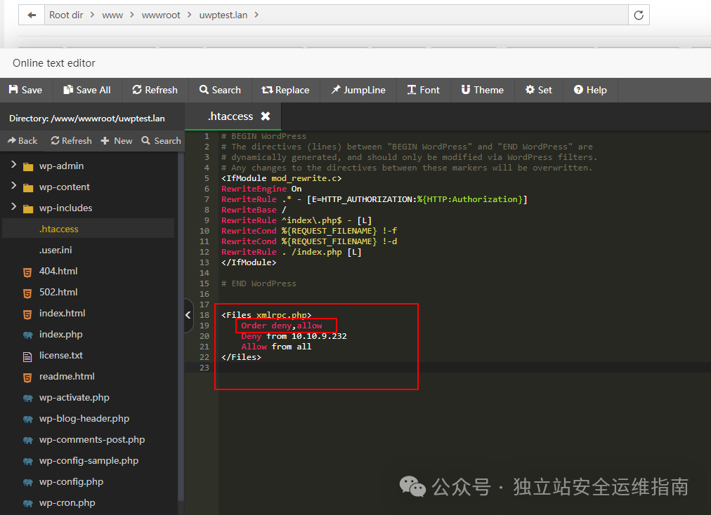Click the Root dir breadcrumb
The width and height of the screenshot is (711, 515).
point(66,15)
